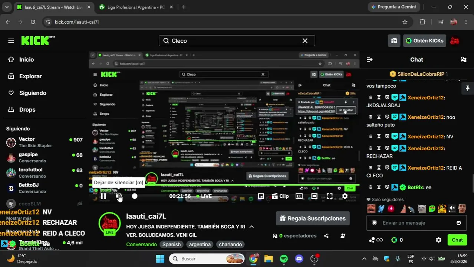Open Windows Start menu

(x=160, y=258)
